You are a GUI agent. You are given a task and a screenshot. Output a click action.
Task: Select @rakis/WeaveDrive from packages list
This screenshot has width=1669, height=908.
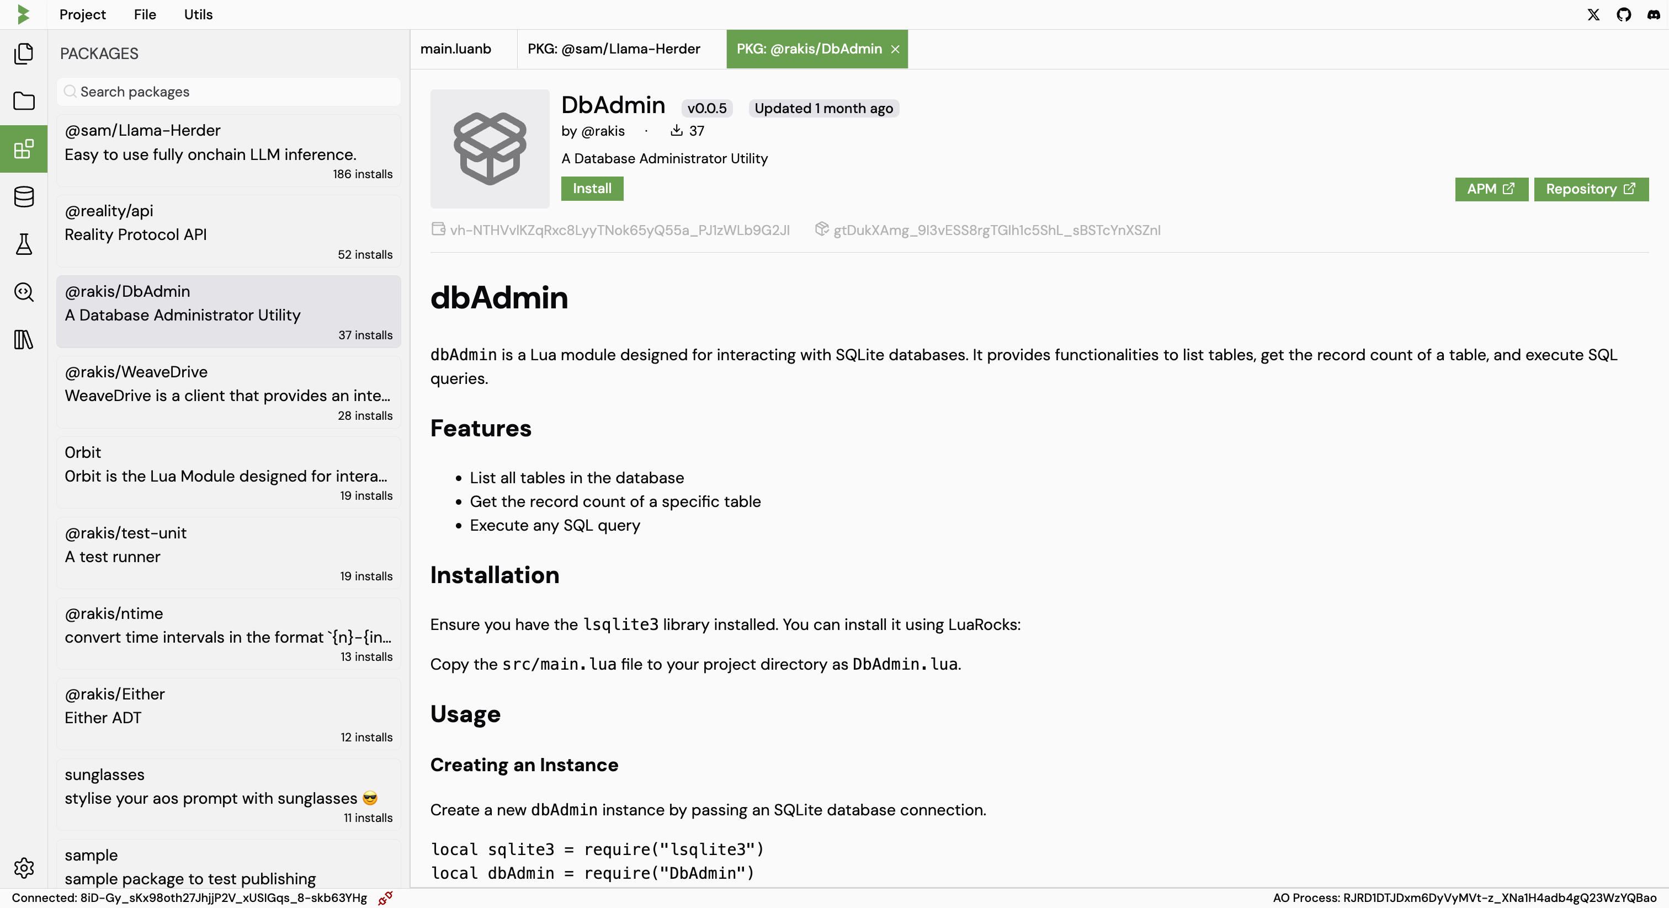click(x=228, y=391)
